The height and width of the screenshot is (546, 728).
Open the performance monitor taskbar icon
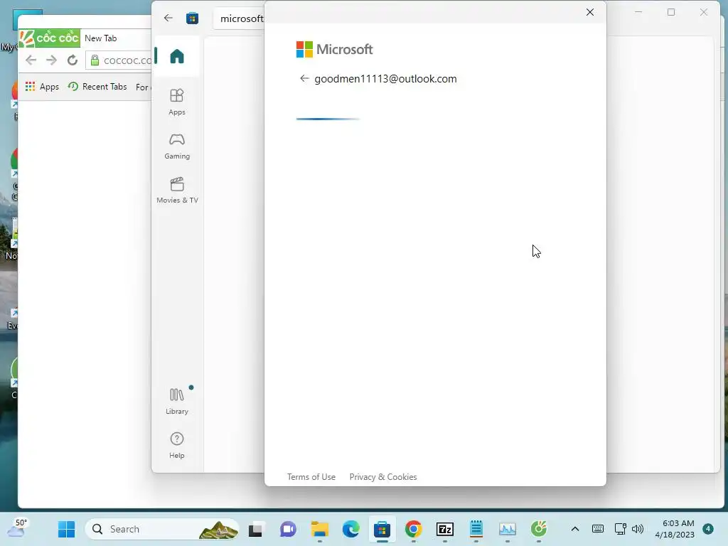(508, 529)
